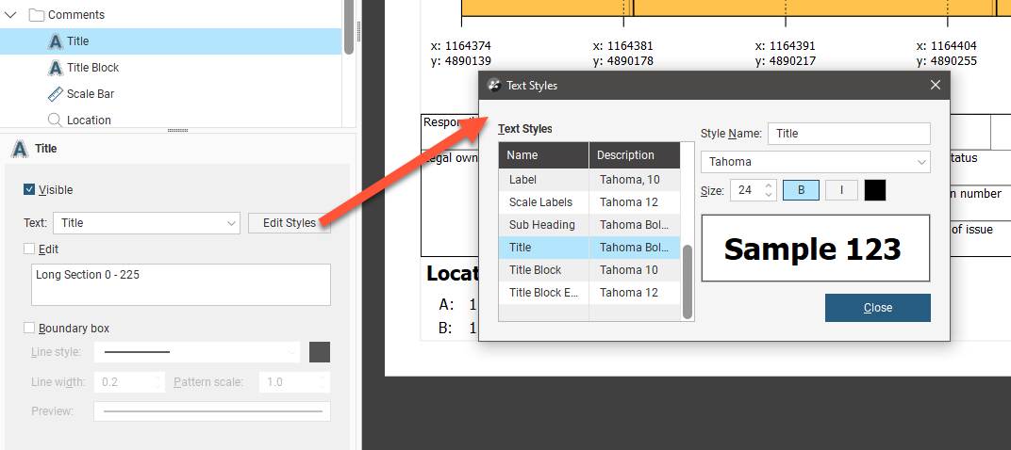Click the Location magnifier icon

55,121
